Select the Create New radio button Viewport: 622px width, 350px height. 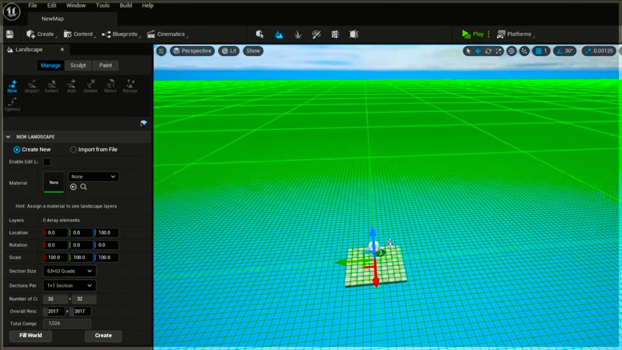point(16,149)
